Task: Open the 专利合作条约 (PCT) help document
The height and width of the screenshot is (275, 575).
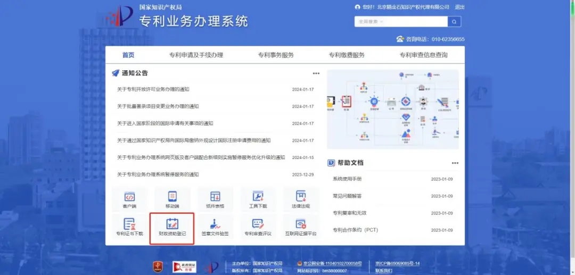Action: coord(355,230)
